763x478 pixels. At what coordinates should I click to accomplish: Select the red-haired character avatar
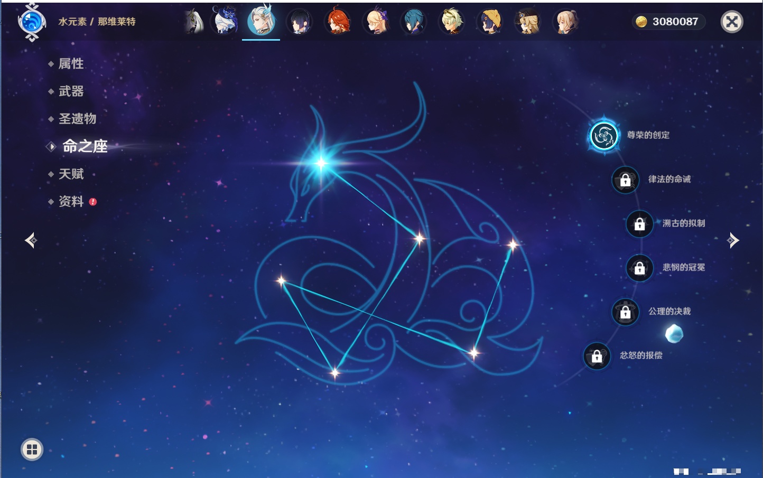(338, 22)
